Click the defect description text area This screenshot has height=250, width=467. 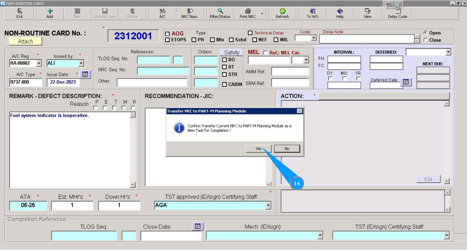point(70,150)
